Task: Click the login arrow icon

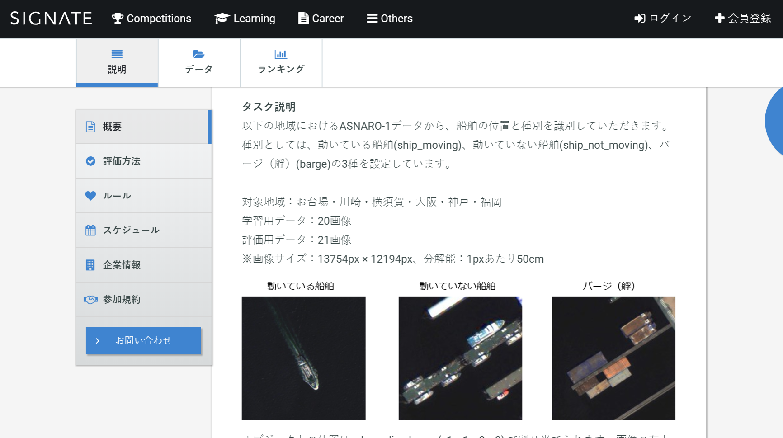Action: click(x=640, y=19)
